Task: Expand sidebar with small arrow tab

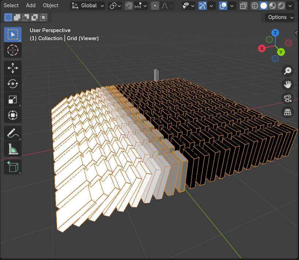Action: point(296,33)
